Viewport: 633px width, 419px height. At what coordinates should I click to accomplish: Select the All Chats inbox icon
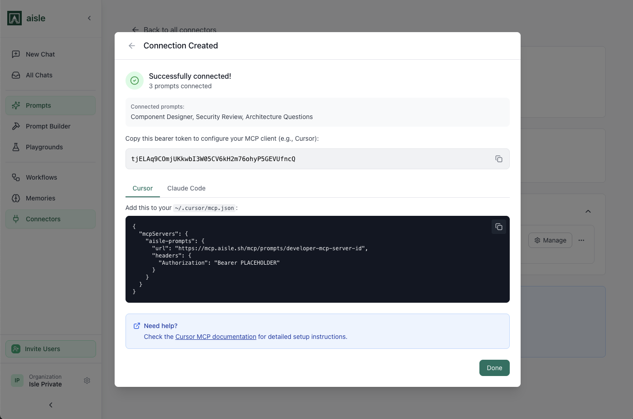click(x=17, y=75)
